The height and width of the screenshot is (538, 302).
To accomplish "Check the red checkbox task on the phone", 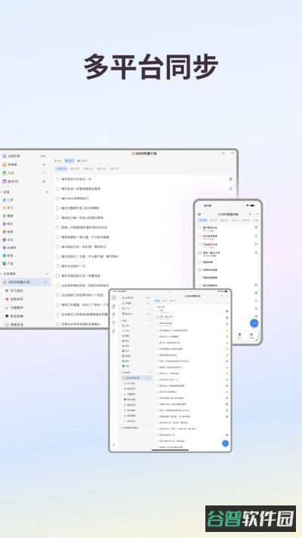I will coord(200,253).
